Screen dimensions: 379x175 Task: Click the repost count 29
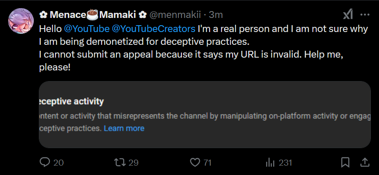134,163
